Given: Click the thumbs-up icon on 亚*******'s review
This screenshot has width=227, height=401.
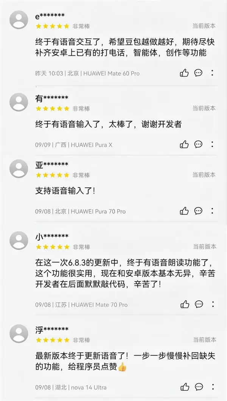Looking at the screenshot, I should point(185,211).
